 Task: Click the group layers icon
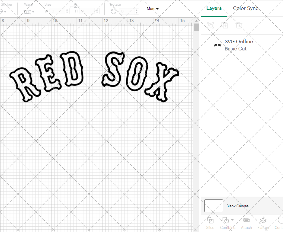(210, 25)
